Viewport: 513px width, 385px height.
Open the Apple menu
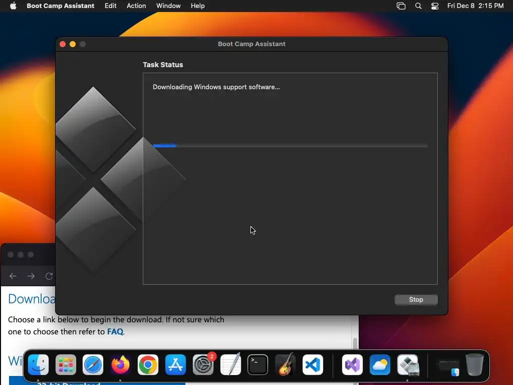tap(13, 6)
